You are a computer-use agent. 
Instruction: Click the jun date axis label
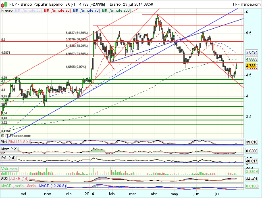click(196, 194)
